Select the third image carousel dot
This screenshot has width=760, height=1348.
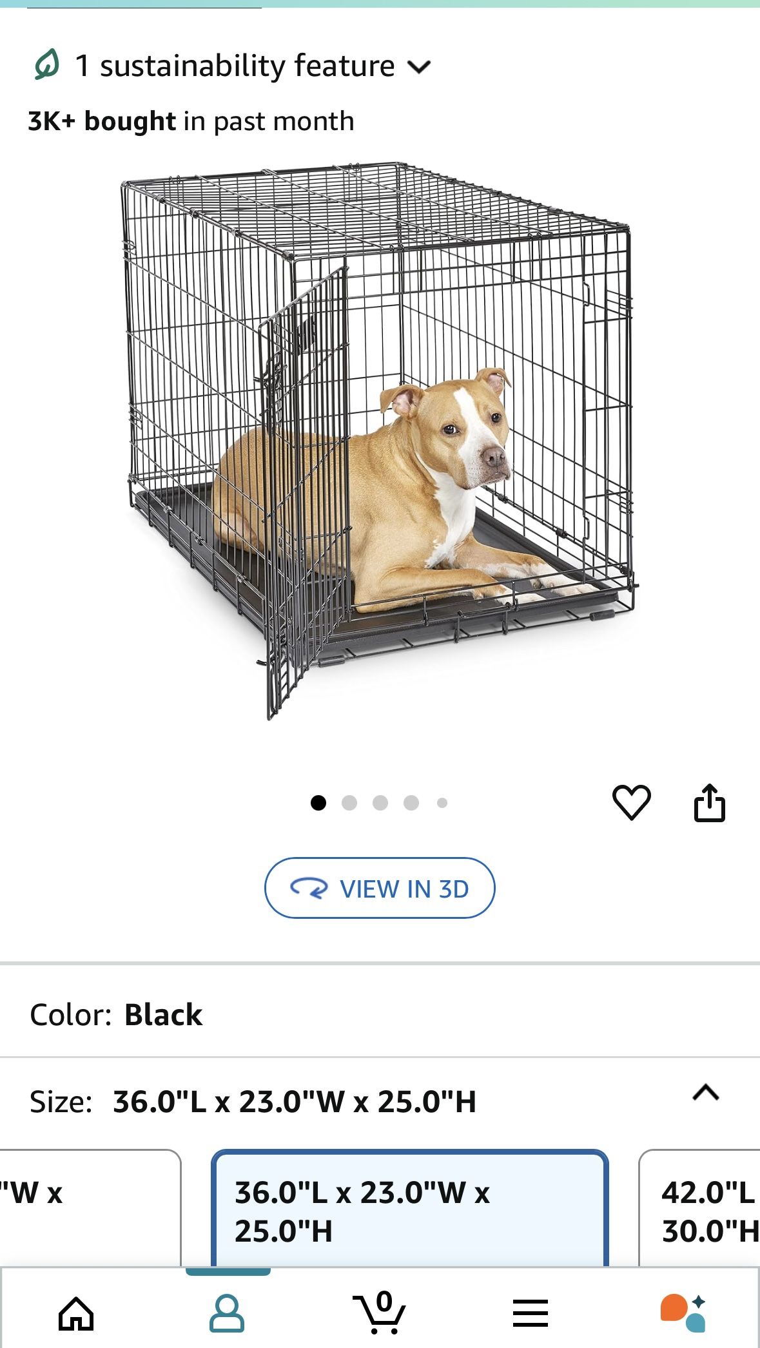[380, 803]
